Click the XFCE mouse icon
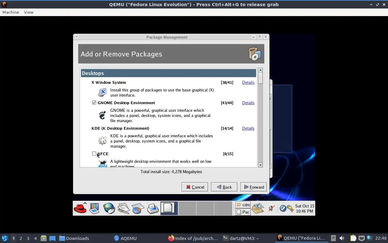 pos(102,163)
